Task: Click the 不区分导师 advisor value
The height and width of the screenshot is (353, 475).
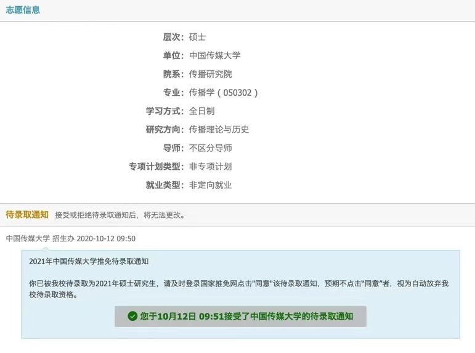Action: coord(210,148)
